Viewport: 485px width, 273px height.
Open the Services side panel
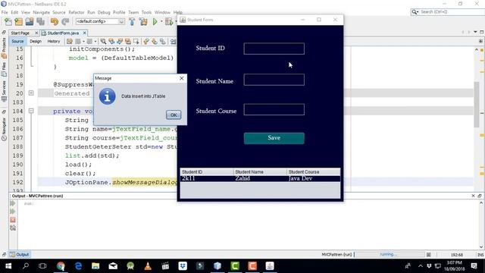[4, 92]
